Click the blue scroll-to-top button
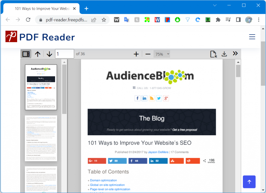Screen dimensions: 266x193 (x=249, y=182)
